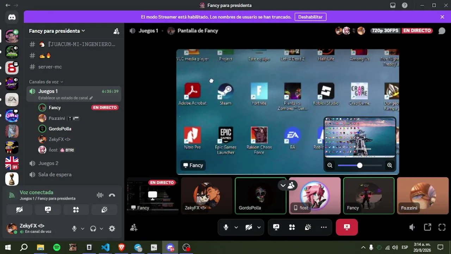Viewport: 451px width, 254px height.
Task: Open Discord home direct messages icon
Action: (12, 17)
